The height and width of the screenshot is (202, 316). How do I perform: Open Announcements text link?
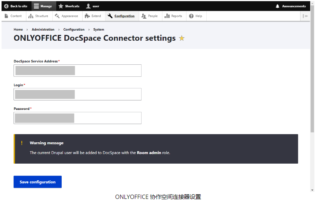[294, 6]
